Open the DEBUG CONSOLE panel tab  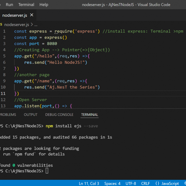59,115
